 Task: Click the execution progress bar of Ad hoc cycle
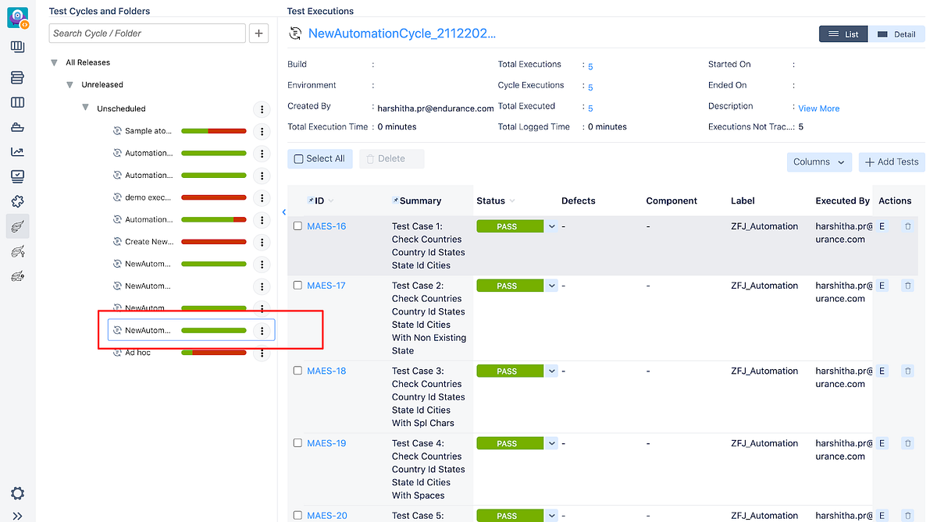pos(214,353)
